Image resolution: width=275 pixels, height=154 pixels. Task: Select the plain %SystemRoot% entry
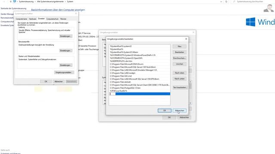[x=140, y=49]
